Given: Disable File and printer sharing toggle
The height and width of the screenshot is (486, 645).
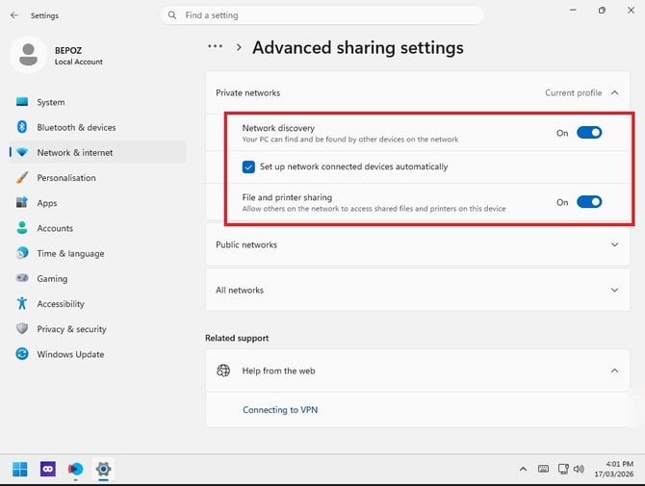Looking at the screenshot, I should (x=589, y=202).
